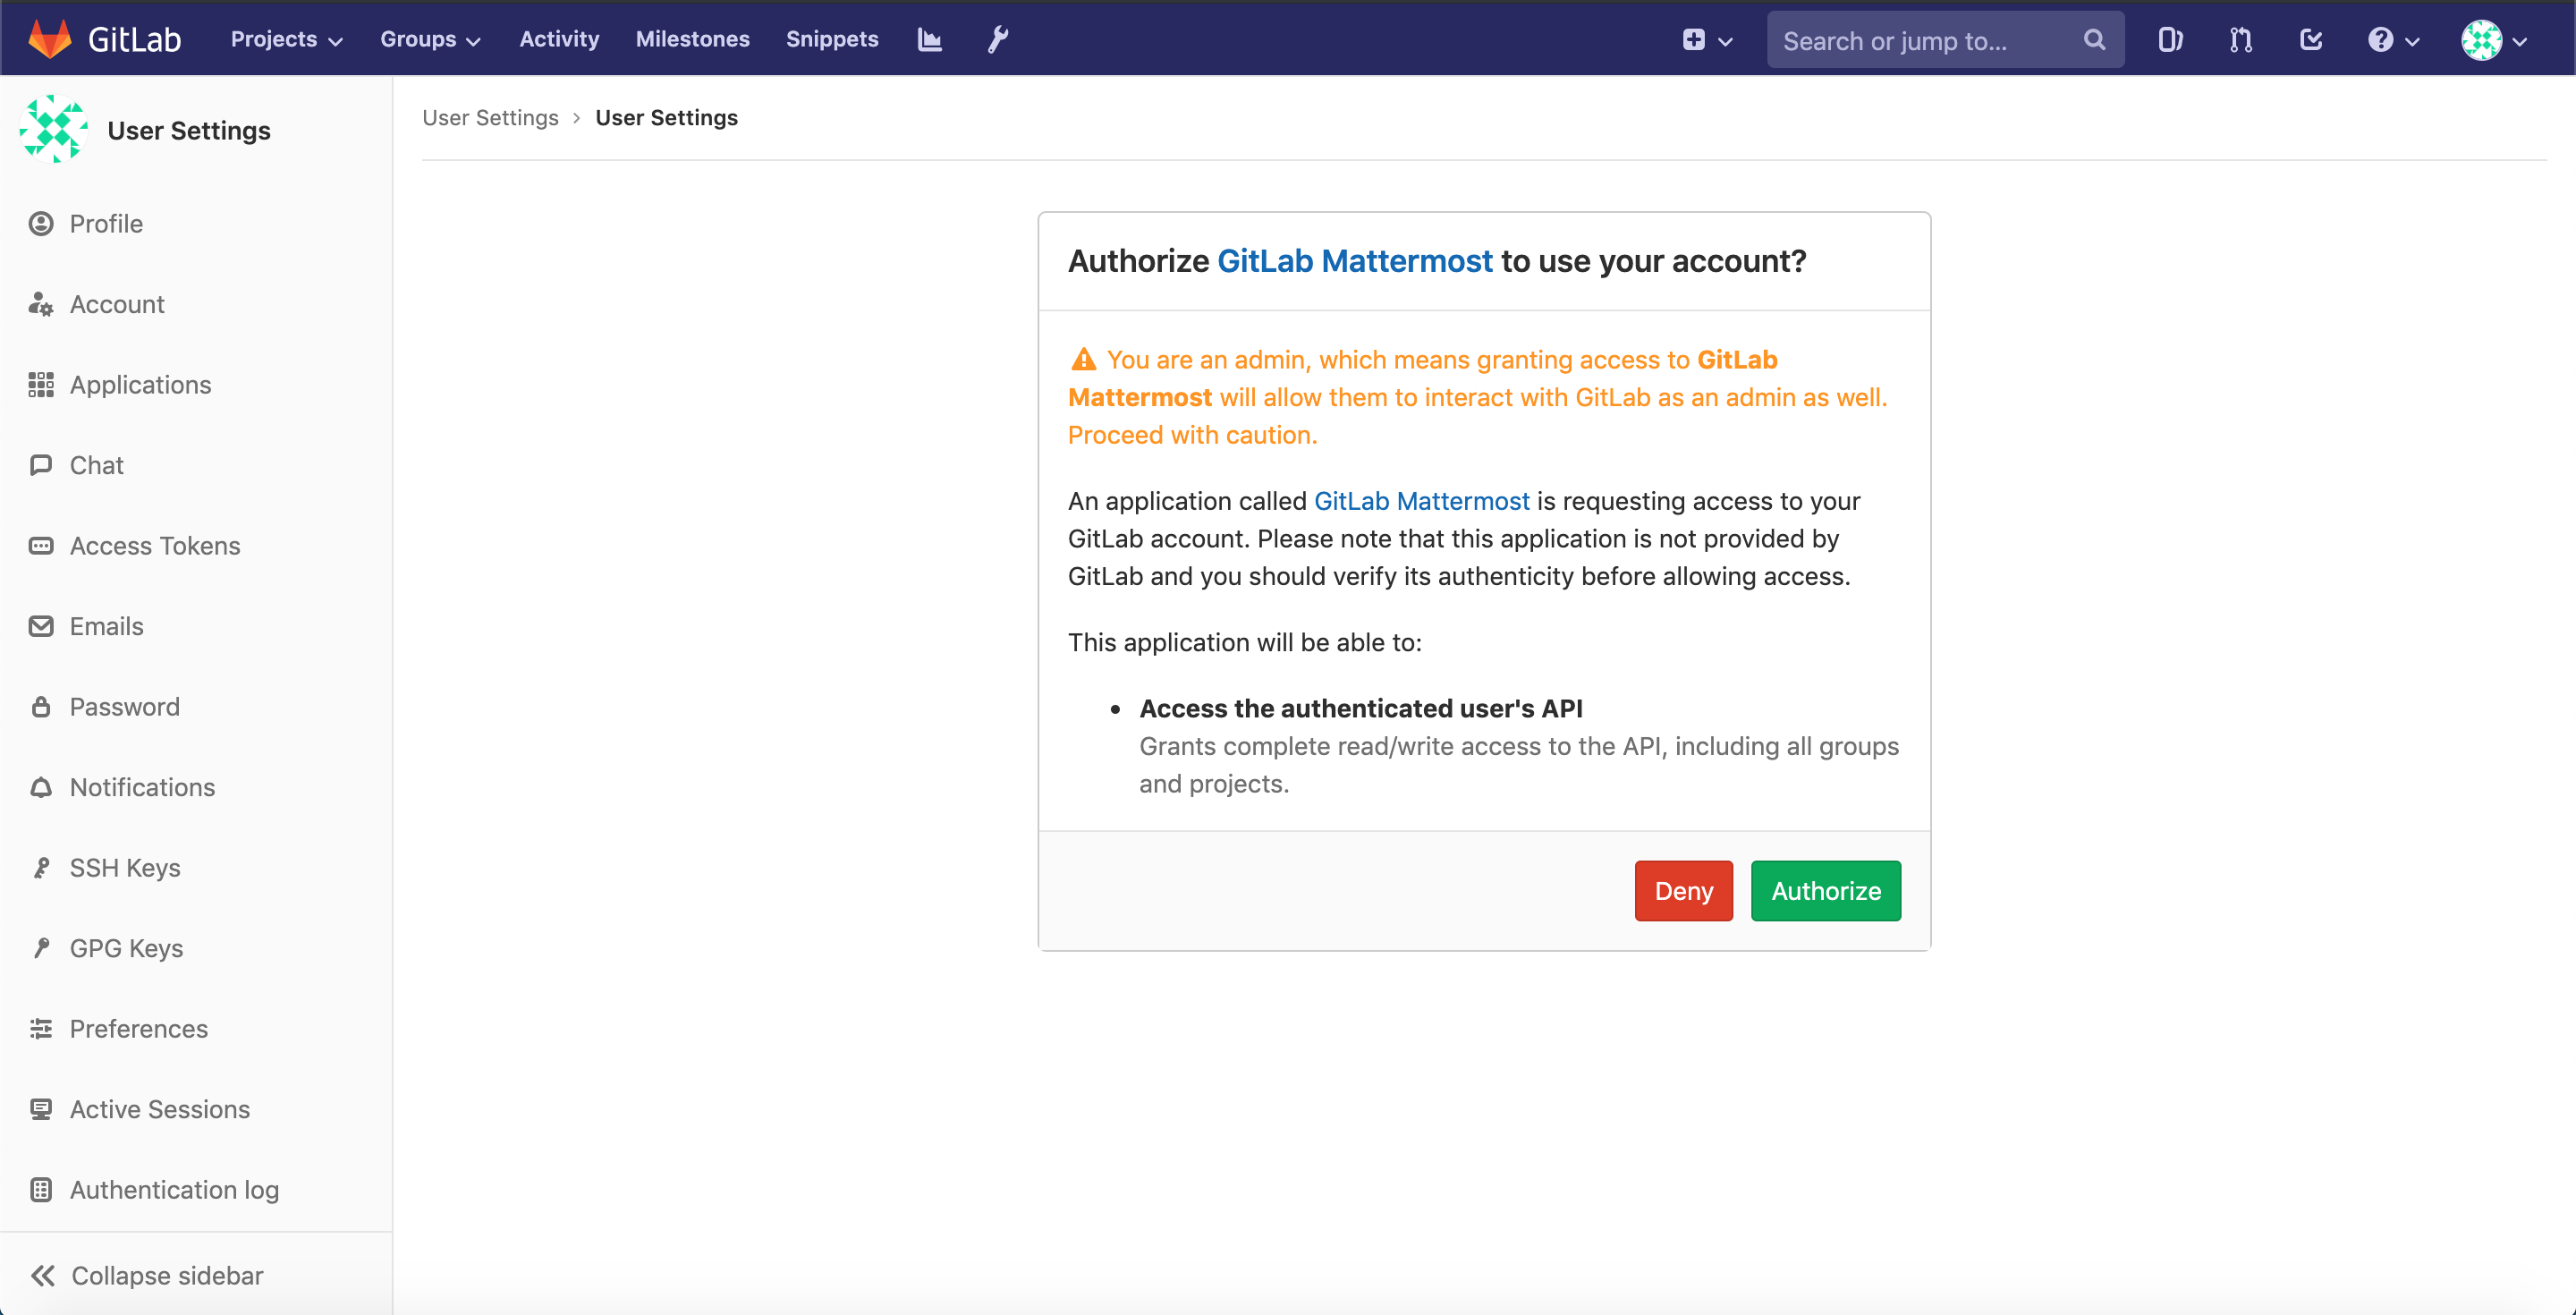Open the merge requests icon in navbar
2576x1315 pixels.
[x=2240, y=40]
